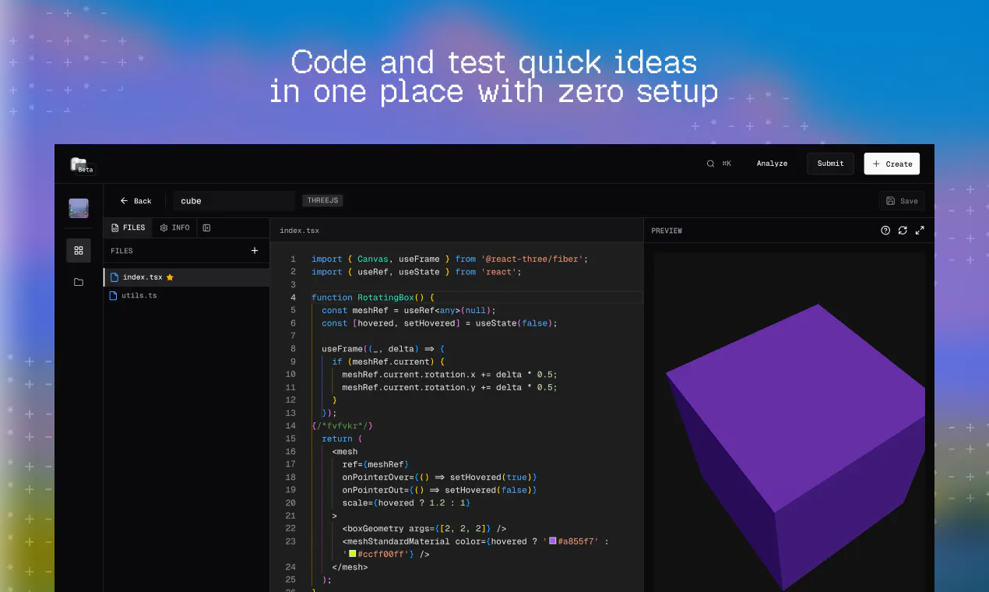Click the Save button
This screenshot has width=989, height=592.
click(x=902, y=201)
